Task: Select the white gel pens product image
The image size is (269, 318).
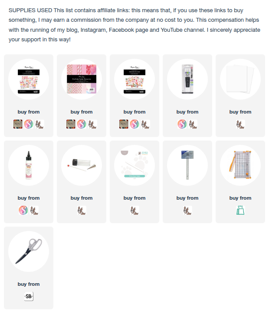Action: tap(187, 79)
